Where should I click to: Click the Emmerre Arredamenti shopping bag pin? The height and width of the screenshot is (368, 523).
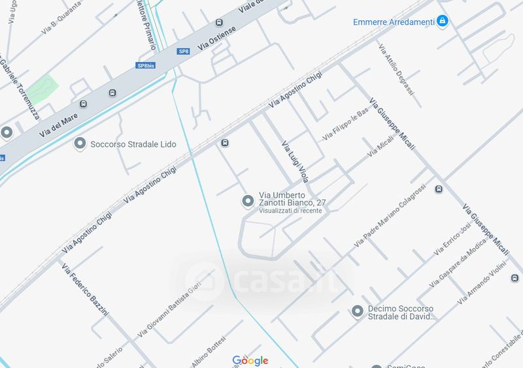[443, 21]
